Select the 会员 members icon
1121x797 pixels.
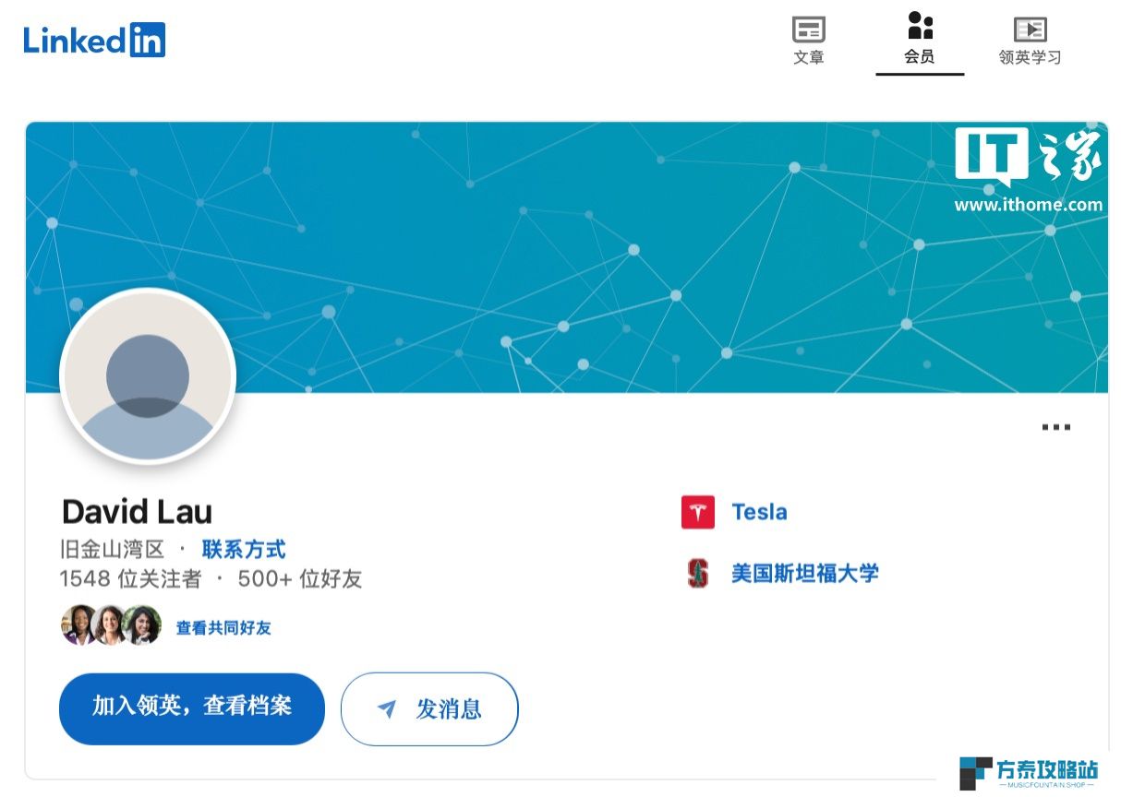(920, 26)
